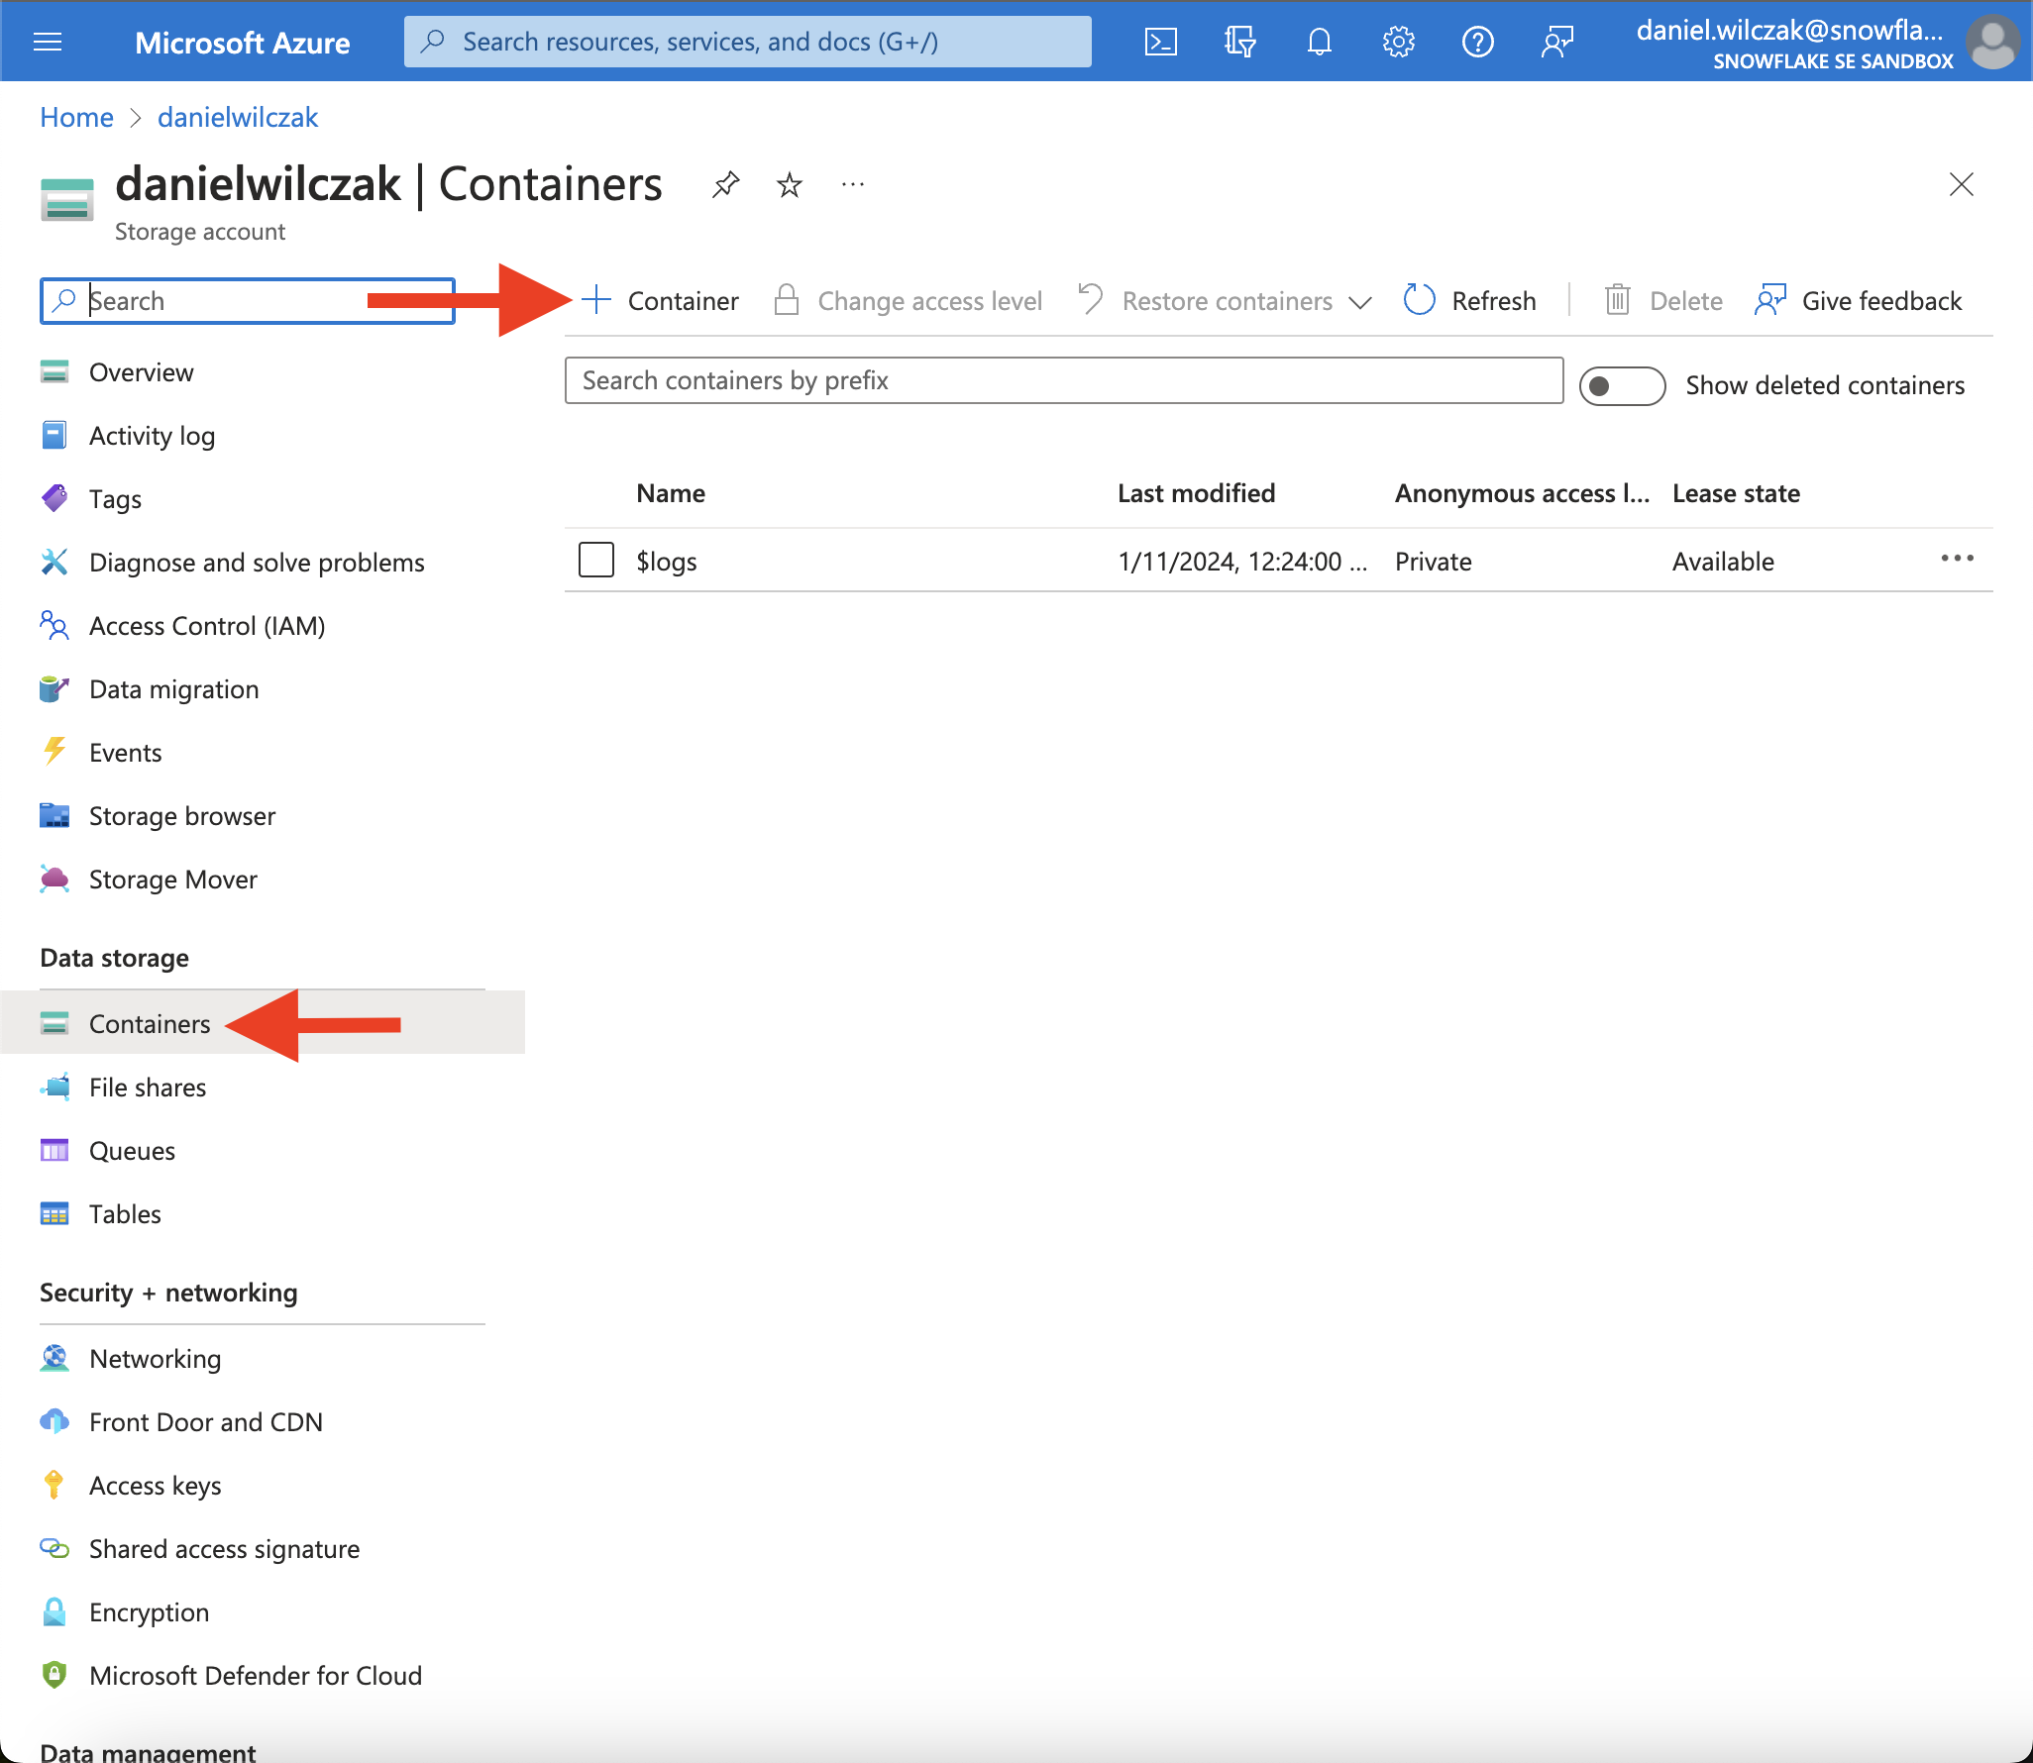The height and width of the screenshot is (1763, 2033).
Task: Open the $logs container name
Action: 667,562
